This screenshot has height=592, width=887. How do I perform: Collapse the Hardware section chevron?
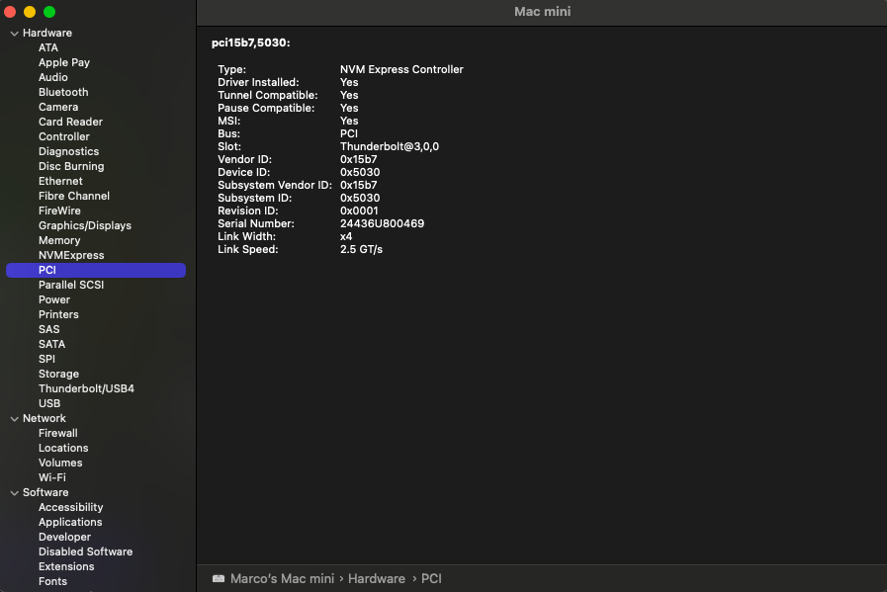(15, 34)
